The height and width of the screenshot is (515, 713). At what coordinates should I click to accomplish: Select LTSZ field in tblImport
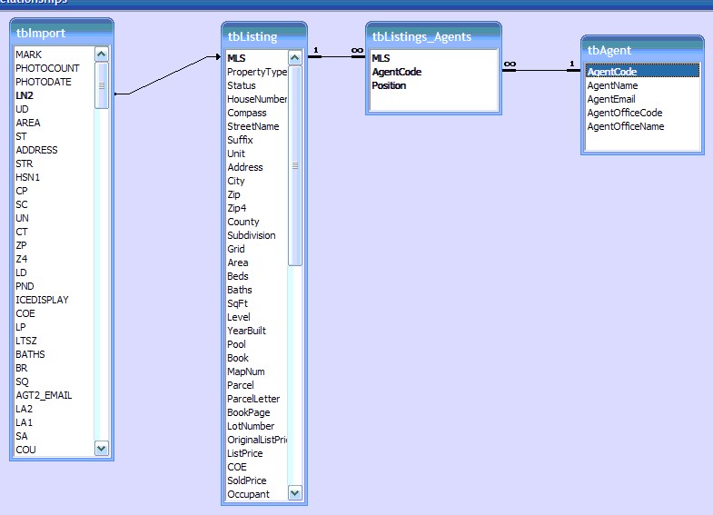[x=26, y=341]
